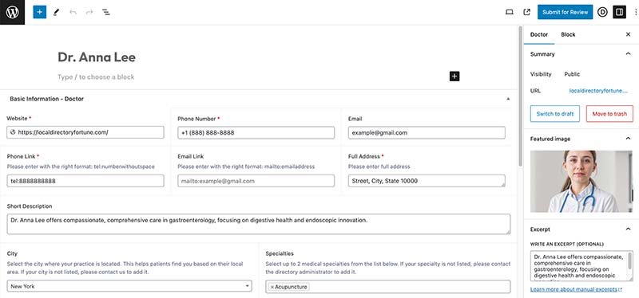The image size is (639, 298).
Task: Click the WordPress logo icon
Action: (12, 12)
